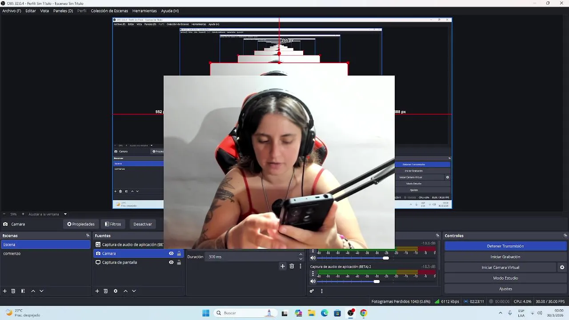
Task: Delete scene transition with trash icon
Action: point(292,266)
